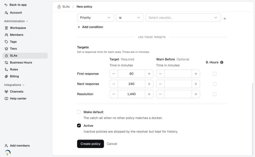This screenshot has height=157, width=255.
Task: Open the Billing page
Action: [25, 76]
